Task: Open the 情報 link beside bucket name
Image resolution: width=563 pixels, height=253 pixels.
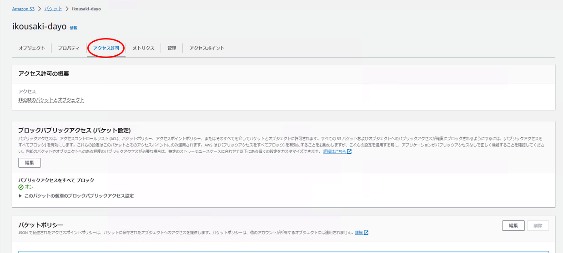Action: (x=74, y=28)
